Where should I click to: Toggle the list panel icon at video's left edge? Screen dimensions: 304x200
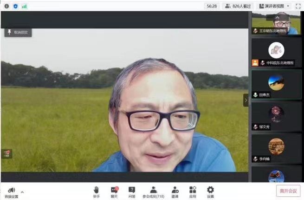[x=6, y=153]
